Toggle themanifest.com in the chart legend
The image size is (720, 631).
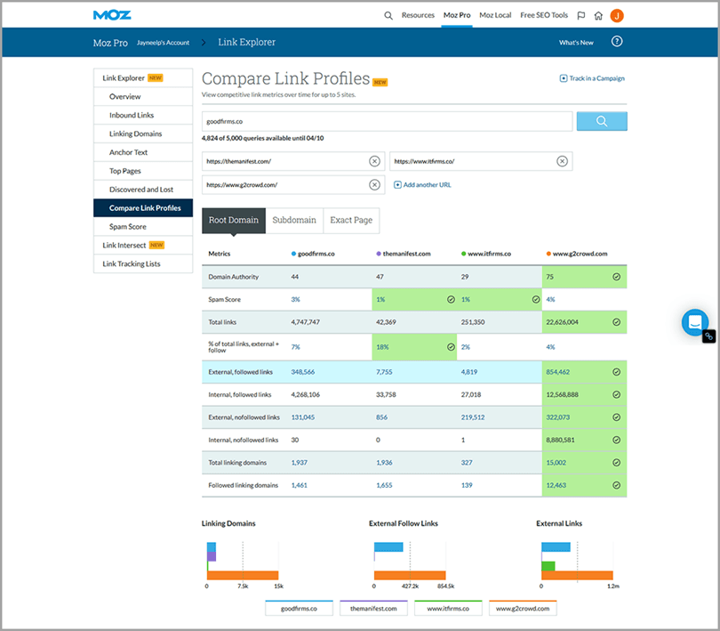point(373,608)
